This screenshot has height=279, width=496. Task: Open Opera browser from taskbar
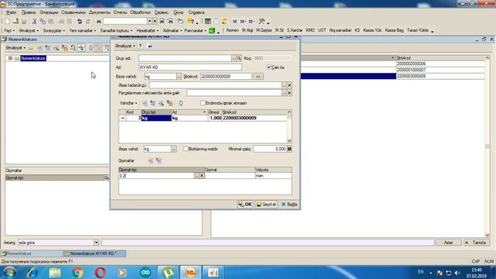(x=100, y=272)
